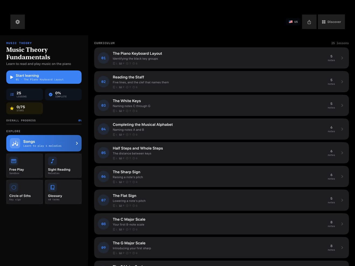This screenshot has height=266, width=355.
Task: Expand Songs with its chevron arrow
Action: coord(77,143)
